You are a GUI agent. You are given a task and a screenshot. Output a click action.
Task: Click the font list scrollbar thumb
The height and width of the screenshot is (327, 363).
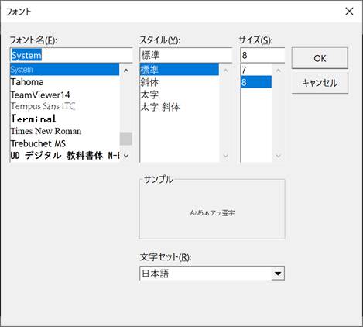pyautogui.click(x=126, y=139)
